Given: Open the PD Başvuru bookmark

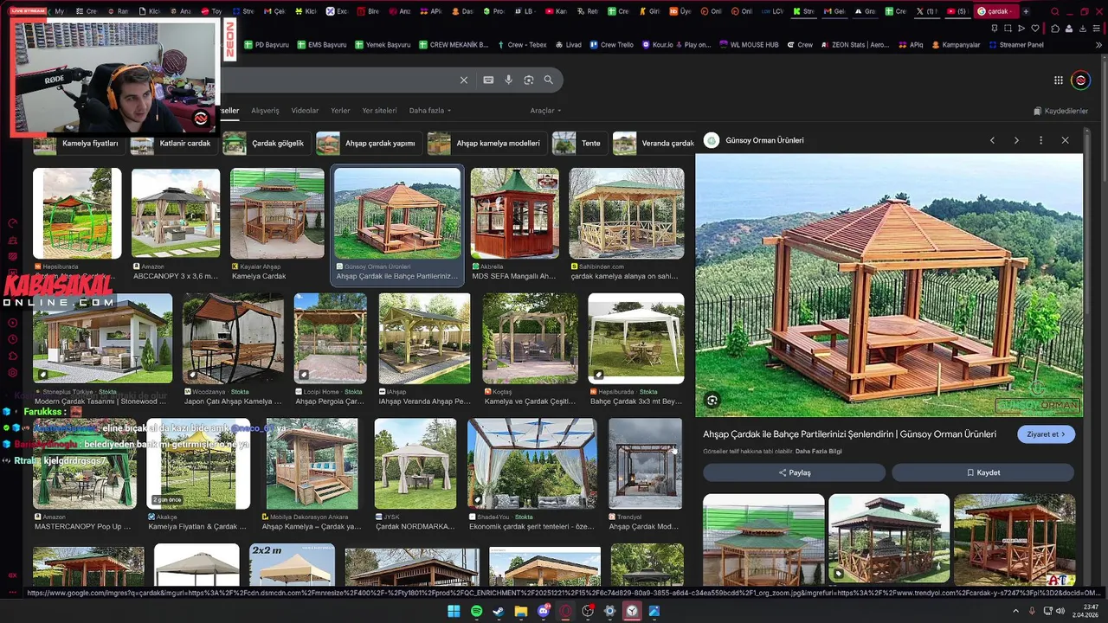Looking at the screenshot, I should pos(266,45).
